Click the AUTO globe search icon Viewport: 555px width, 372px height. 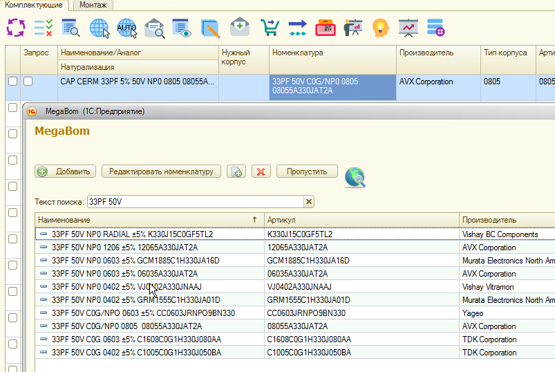(127, 28)
